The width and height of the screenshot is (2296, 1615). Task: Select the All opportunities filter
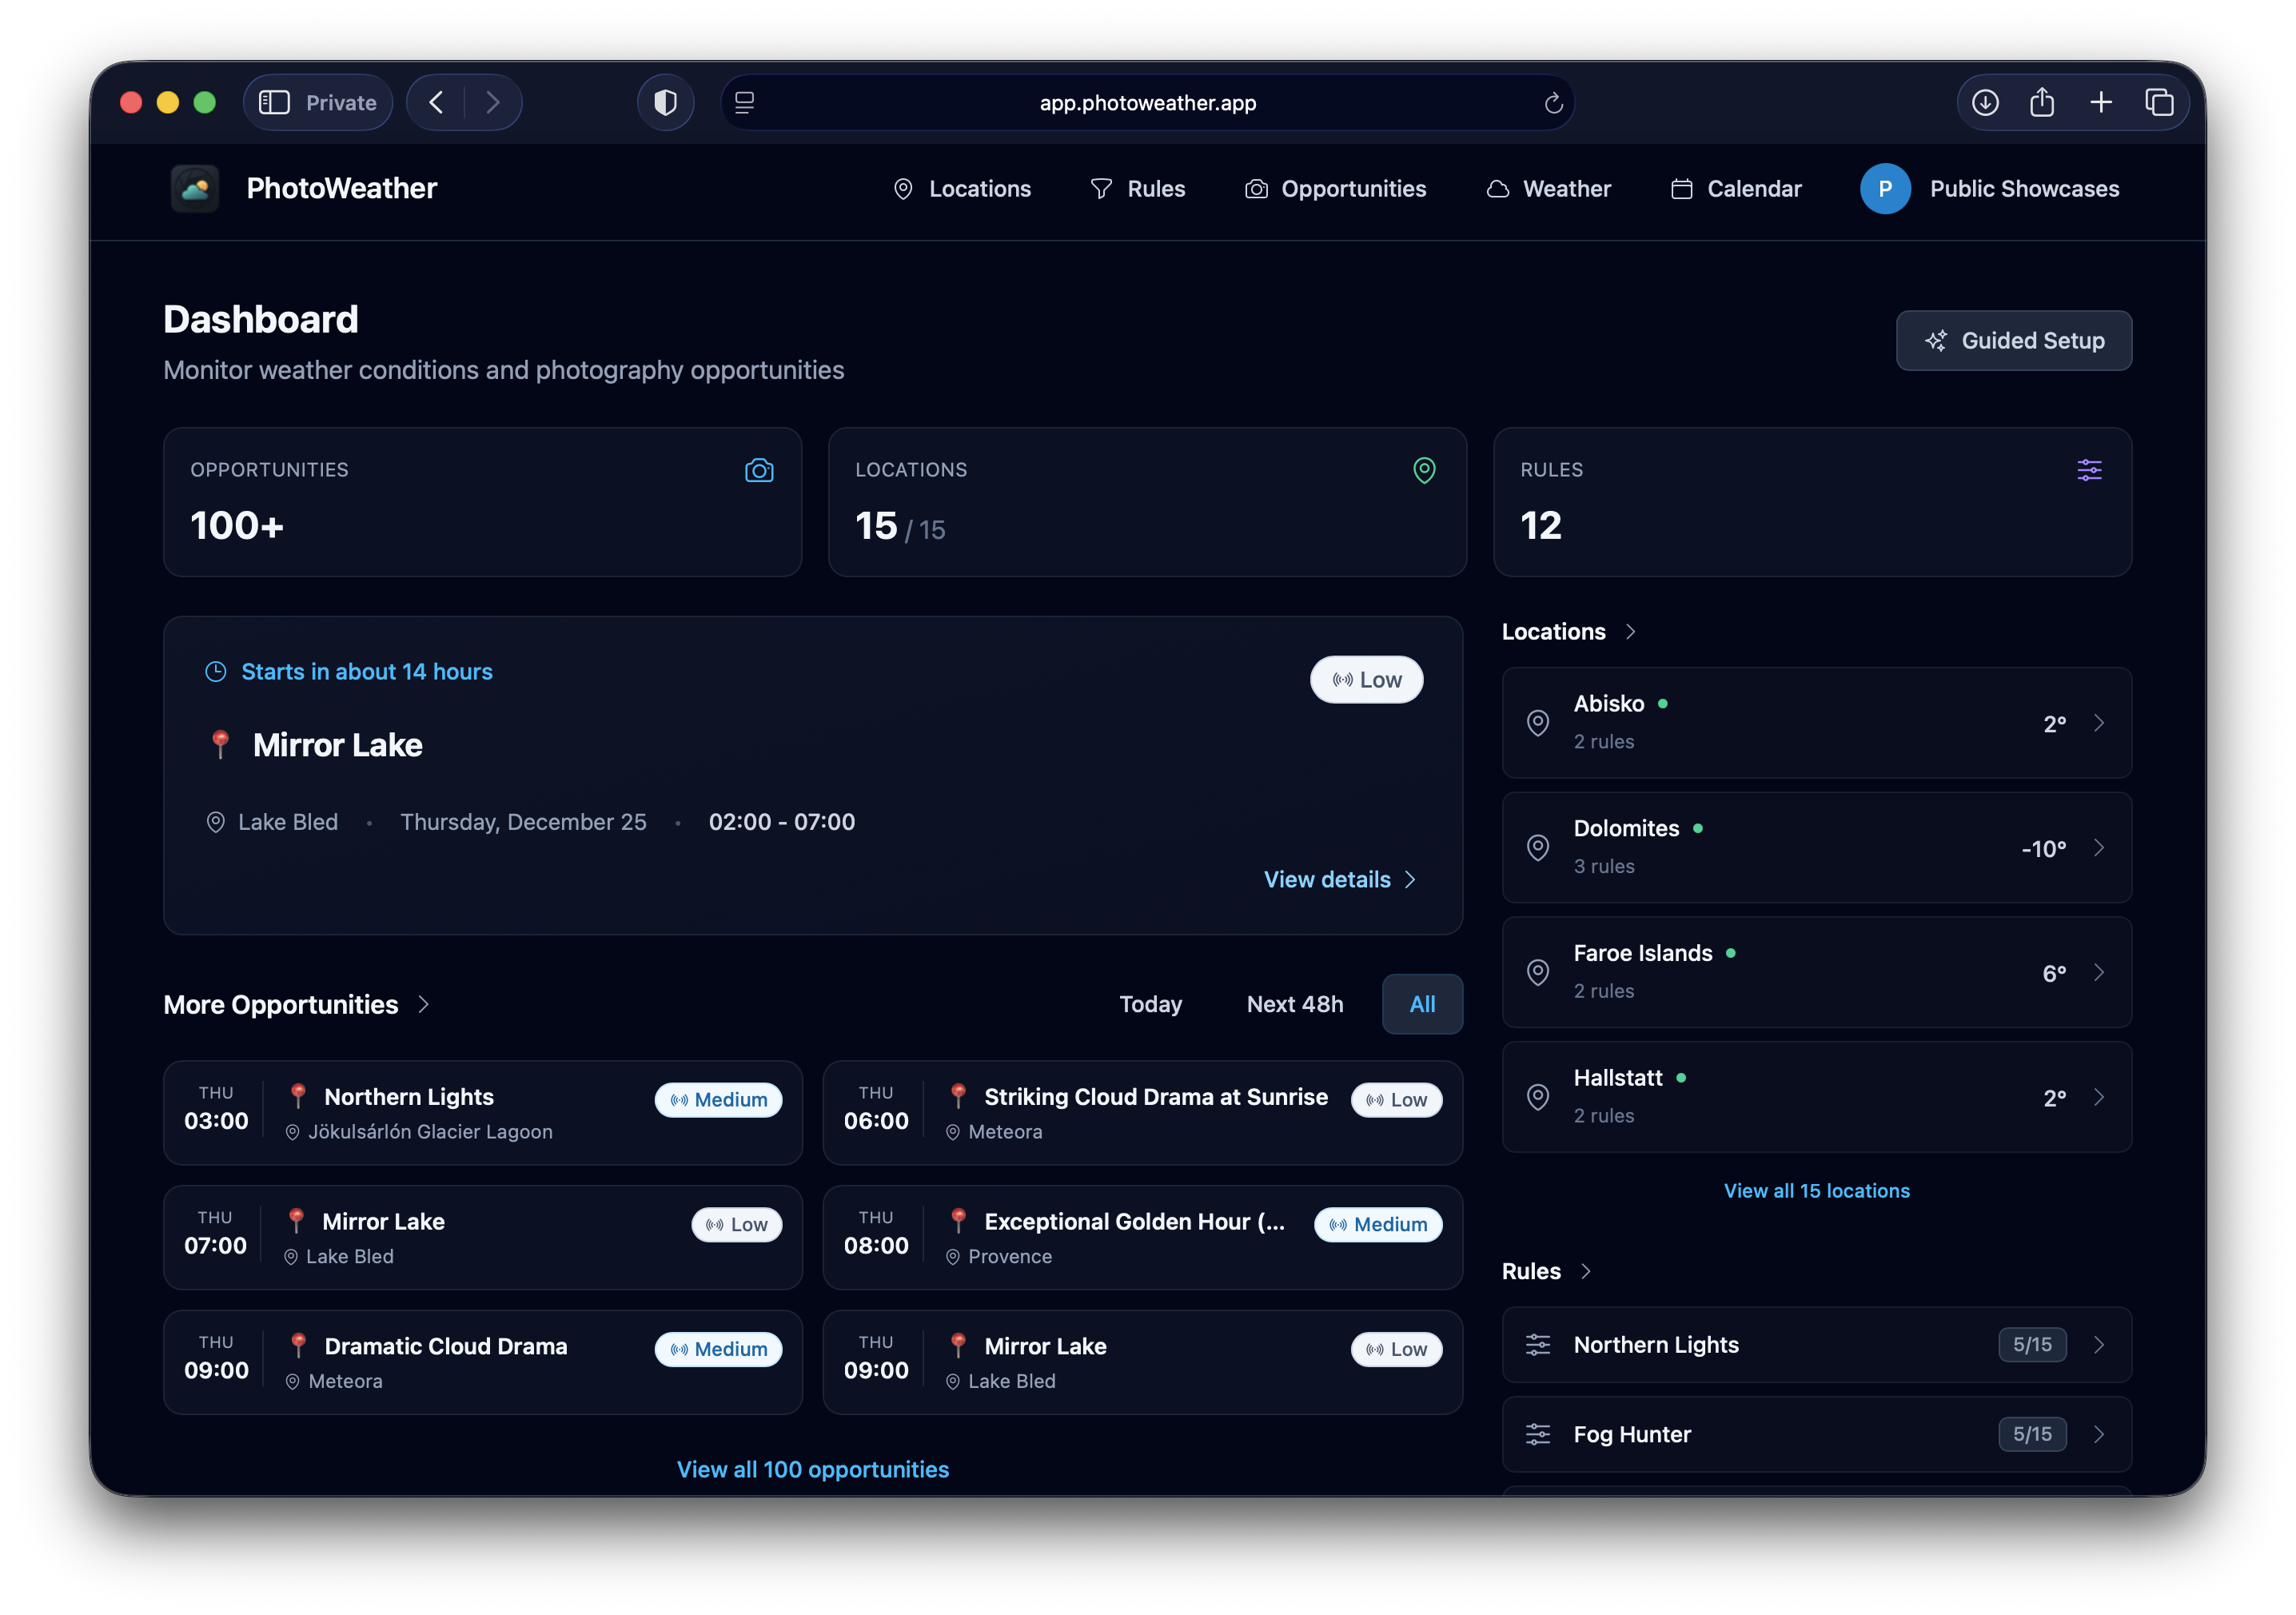(x=1422, y=1004)
